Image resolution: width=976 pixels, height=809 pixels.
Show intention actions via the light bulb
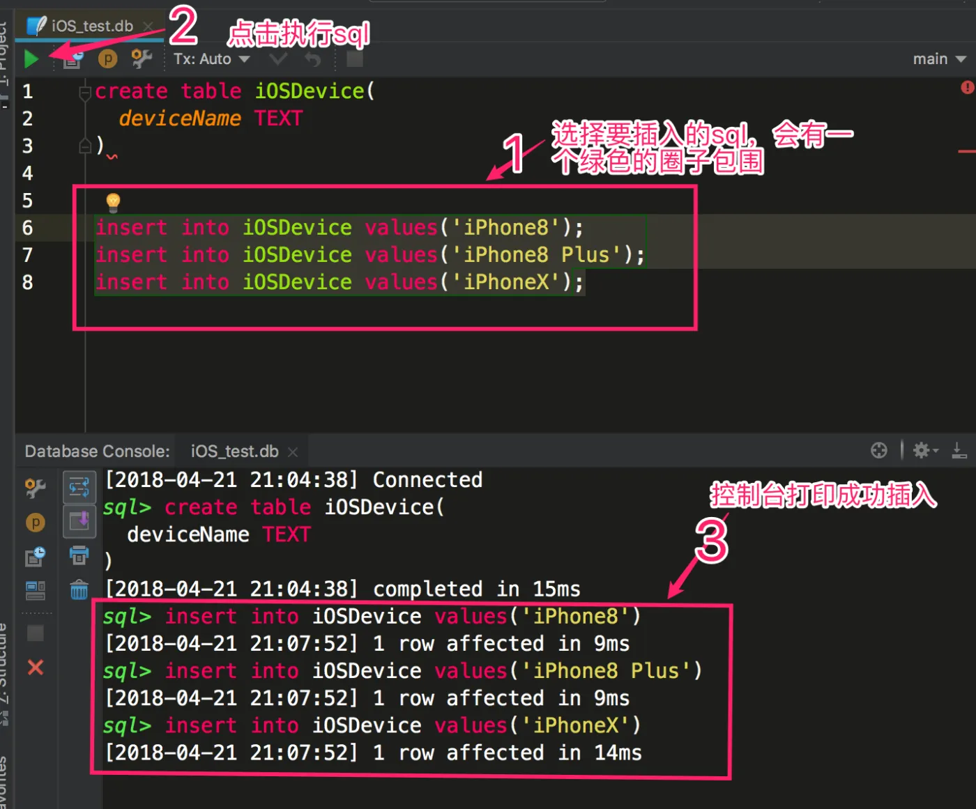click(113, 202)
